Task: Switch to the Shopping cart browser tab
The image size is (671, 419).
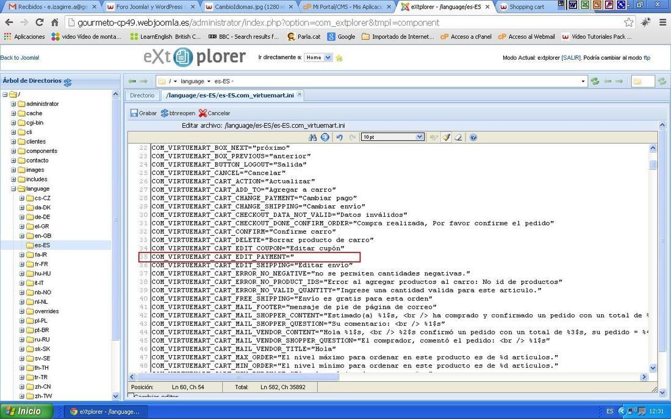Action: 527,7
